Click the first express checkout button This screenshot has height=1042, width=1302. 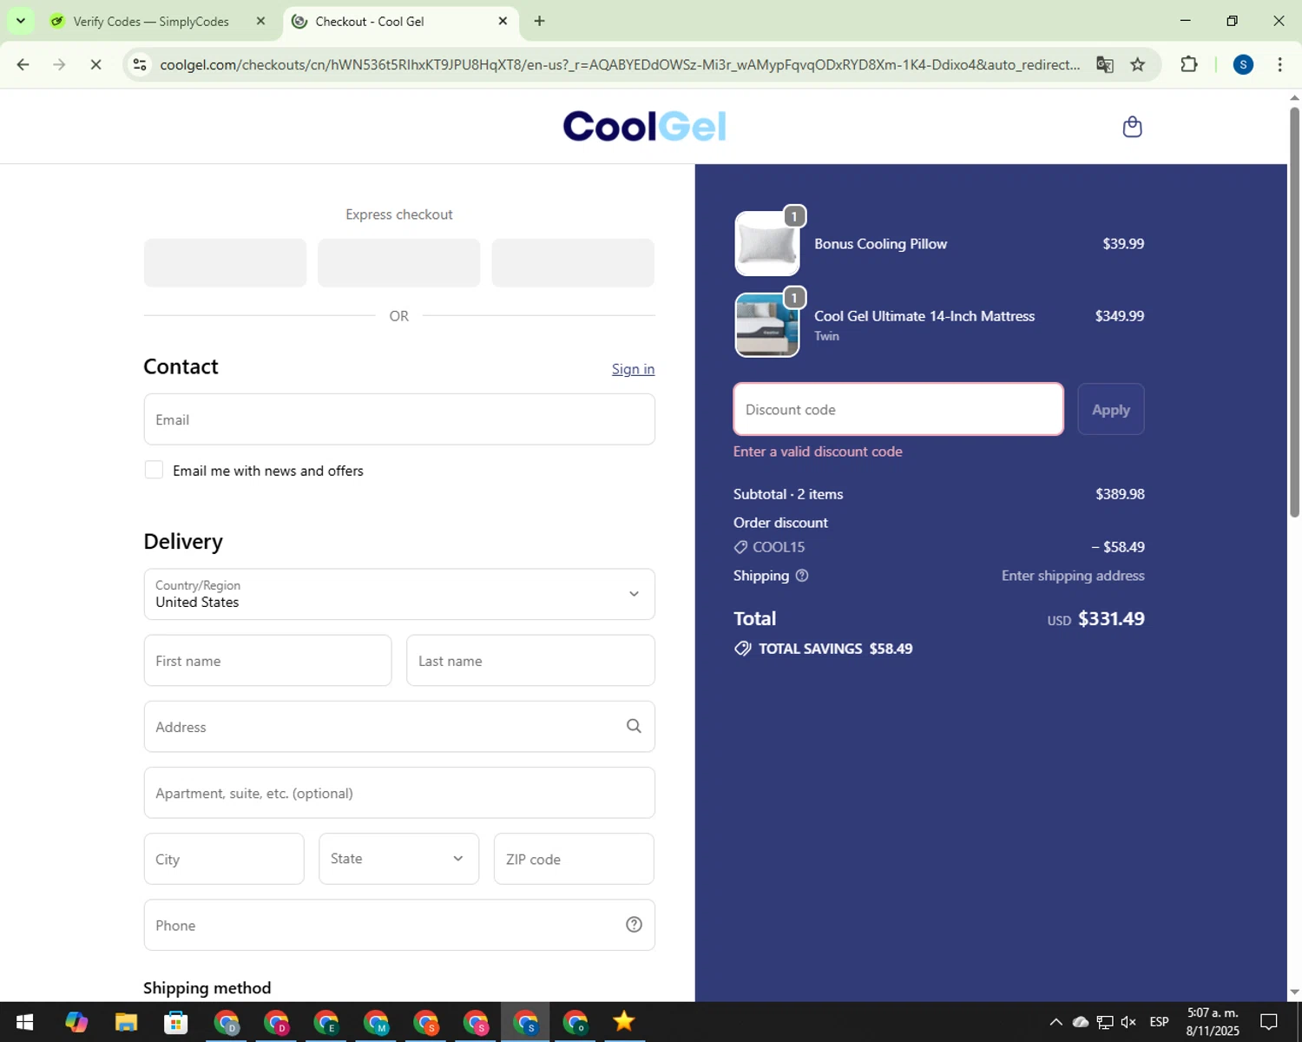click(225, 263)
